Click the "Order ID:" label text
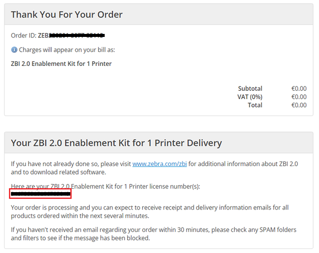The height and width of the screenshot is (253, 319). click(x=23, y=36)
